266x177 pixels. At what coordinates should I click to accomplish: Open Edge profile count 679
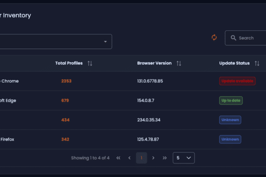65,100
